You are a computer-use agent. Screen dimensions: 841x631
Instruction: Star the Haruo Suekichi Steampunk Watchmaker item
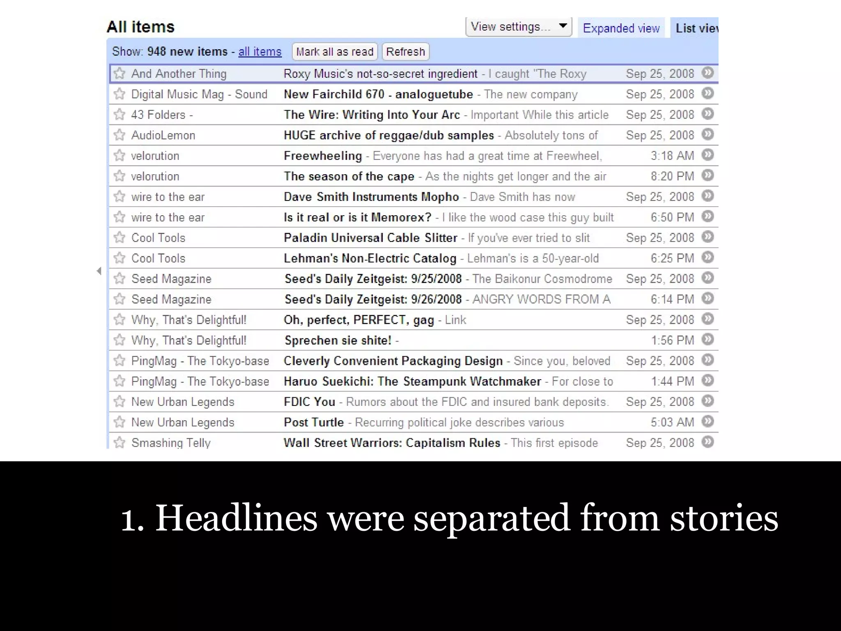[119, 381]
